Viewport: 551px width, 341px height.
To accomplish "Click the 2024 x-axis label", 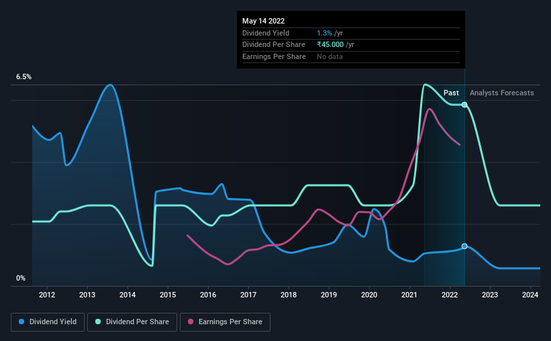I will click(530, 295).
